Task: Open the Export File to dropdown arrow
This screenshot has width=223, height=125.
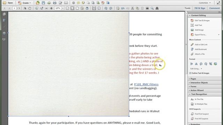Action: [x=219, y=35]
